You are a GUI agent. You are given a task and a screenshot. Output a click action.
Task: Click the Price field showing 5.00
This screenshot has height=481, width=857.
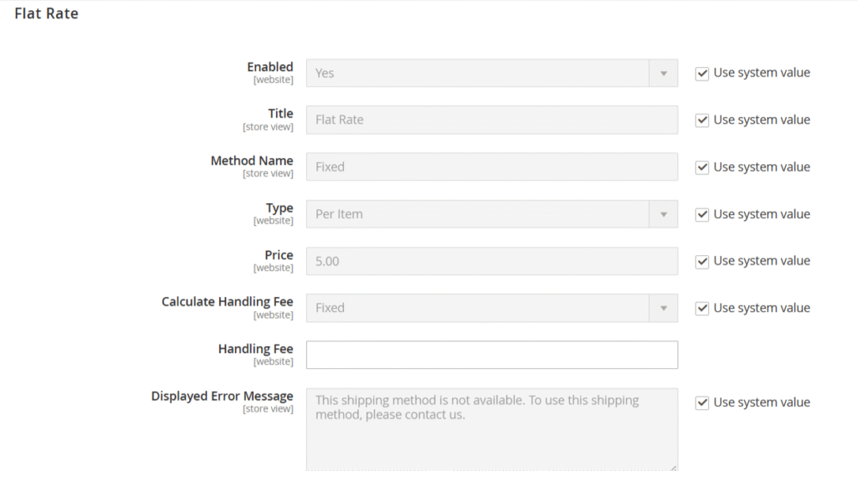click(x=491, y=261)
